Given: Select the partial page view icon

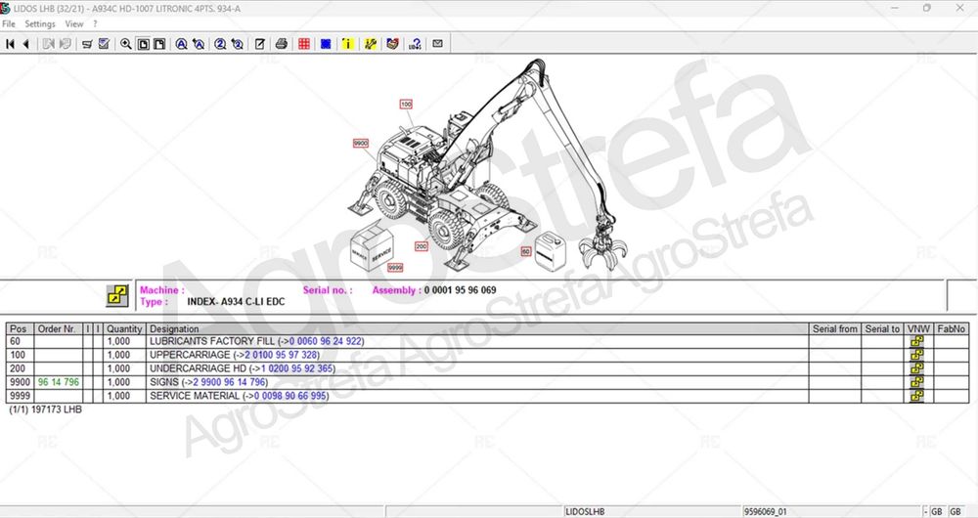Looking at the screenshot, I should [159, 44].
